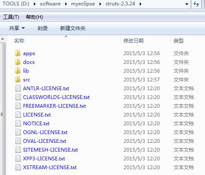Screen dimensions: 205x175
Task: Select the src folder name
Action: [27, 80]
